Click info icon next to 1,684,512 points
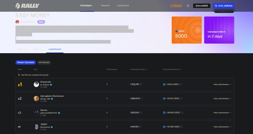This screenshot has height=134, width=253. [x=141, y=98]
